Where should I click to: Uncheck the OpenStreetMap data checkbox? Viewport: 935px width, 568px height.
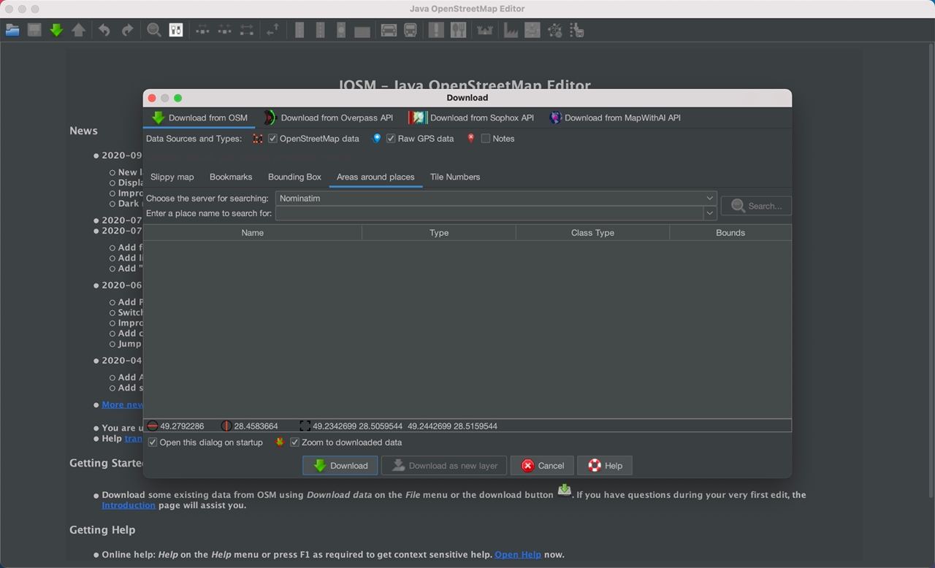tap(272, 138)
